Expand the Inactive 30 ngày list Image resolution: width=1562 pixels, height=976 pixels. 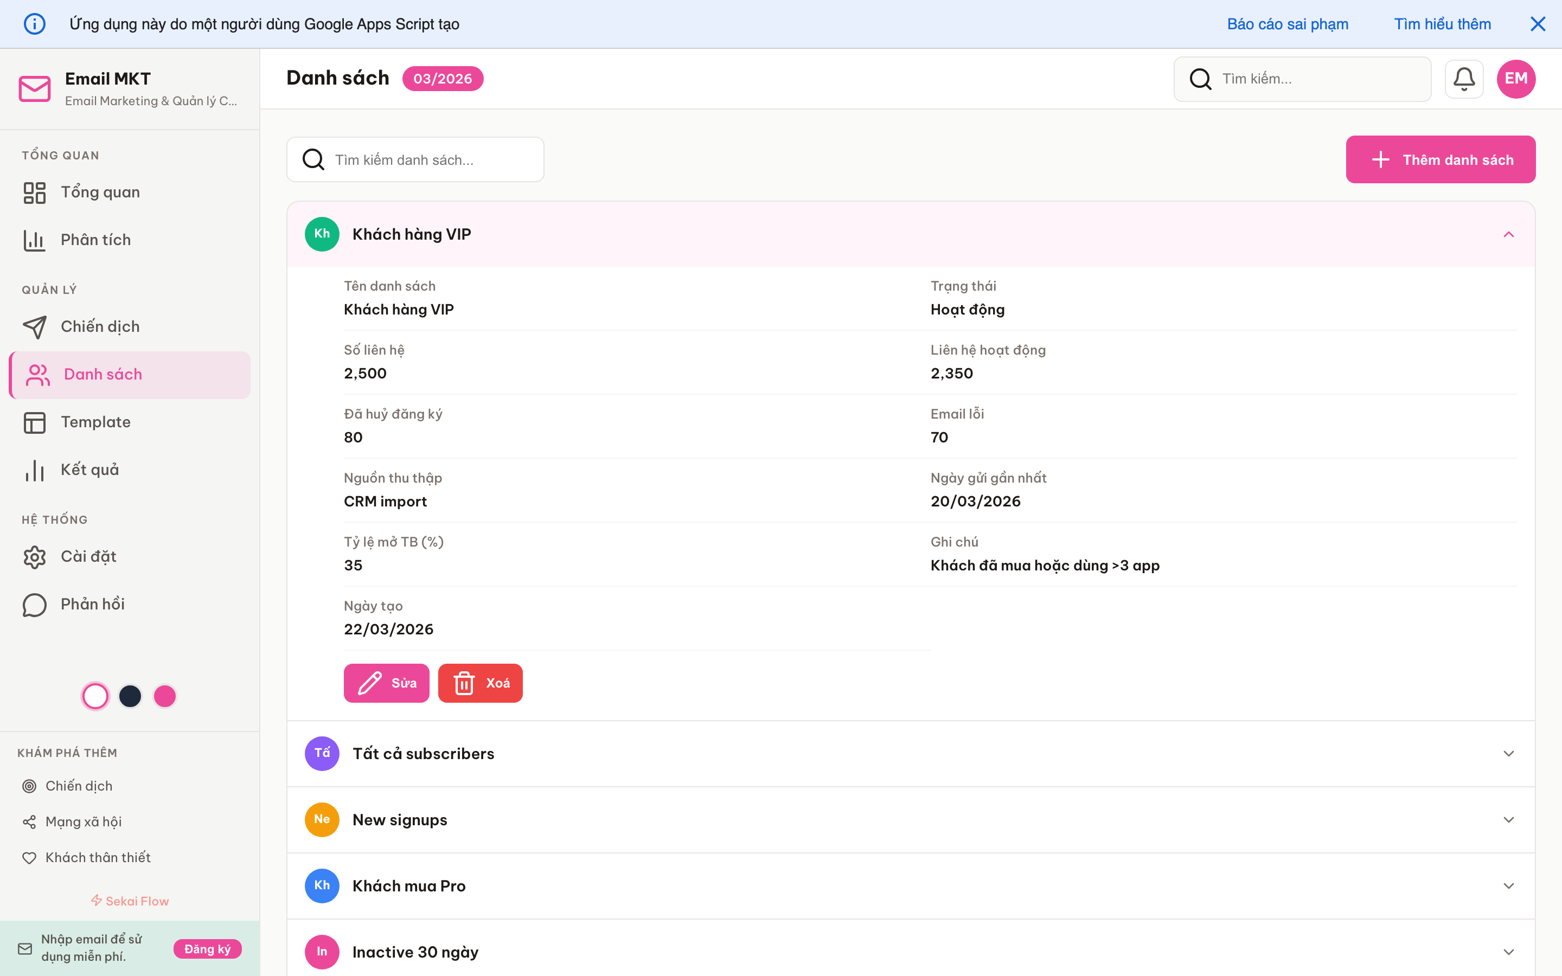[1508, 951]
